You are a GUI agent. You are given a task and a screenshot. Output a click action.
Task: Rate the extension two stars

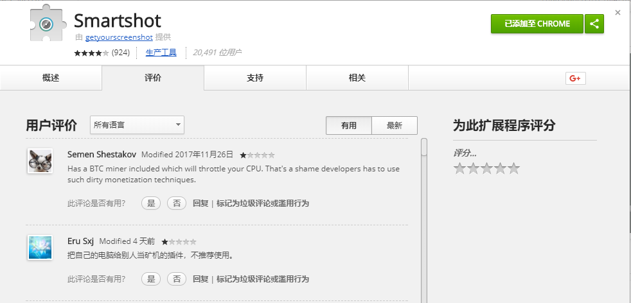tap(473, 168)
